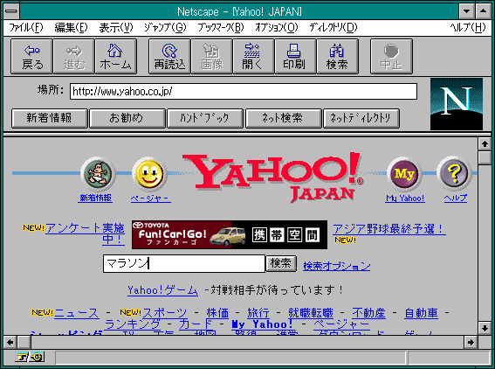
Task: Click the 検索 binoculars find icon
Action: (x=338, y=57)
